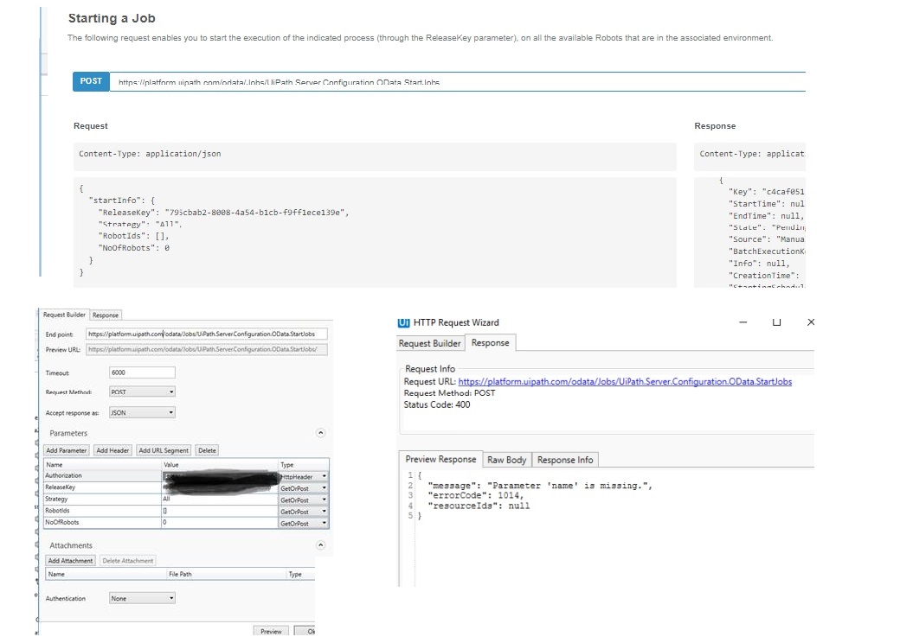
Task: Click the documentation request URL field beside POST
Action: tap(458, 82)
